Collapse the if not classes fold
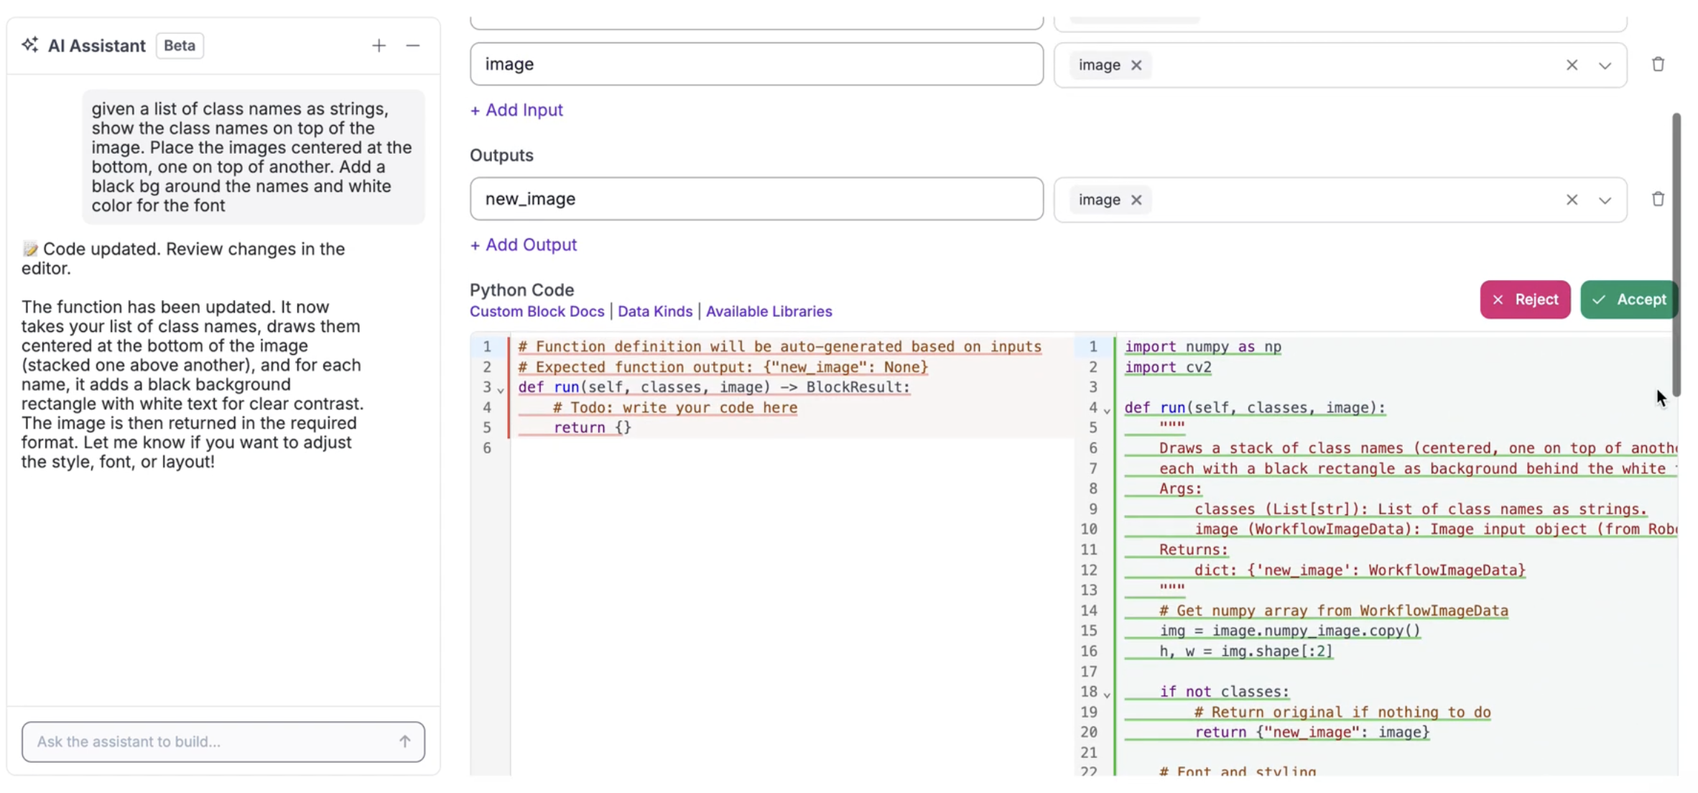 point(1107,694)
